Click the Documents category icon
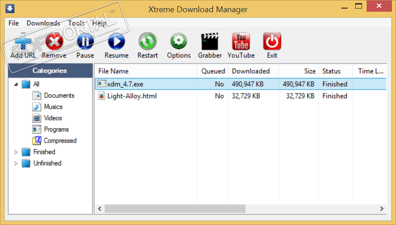The image size is (396, 225). (x=37, y=96)
